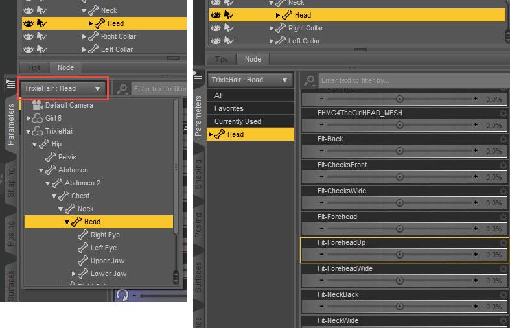The height and width of the screenshot is (328, 510).
Task: Click the right filter text field
Action: (413, 80)
